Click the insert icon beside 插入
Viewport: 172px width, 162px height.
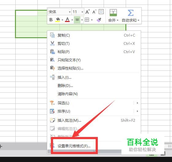point(52,77)
